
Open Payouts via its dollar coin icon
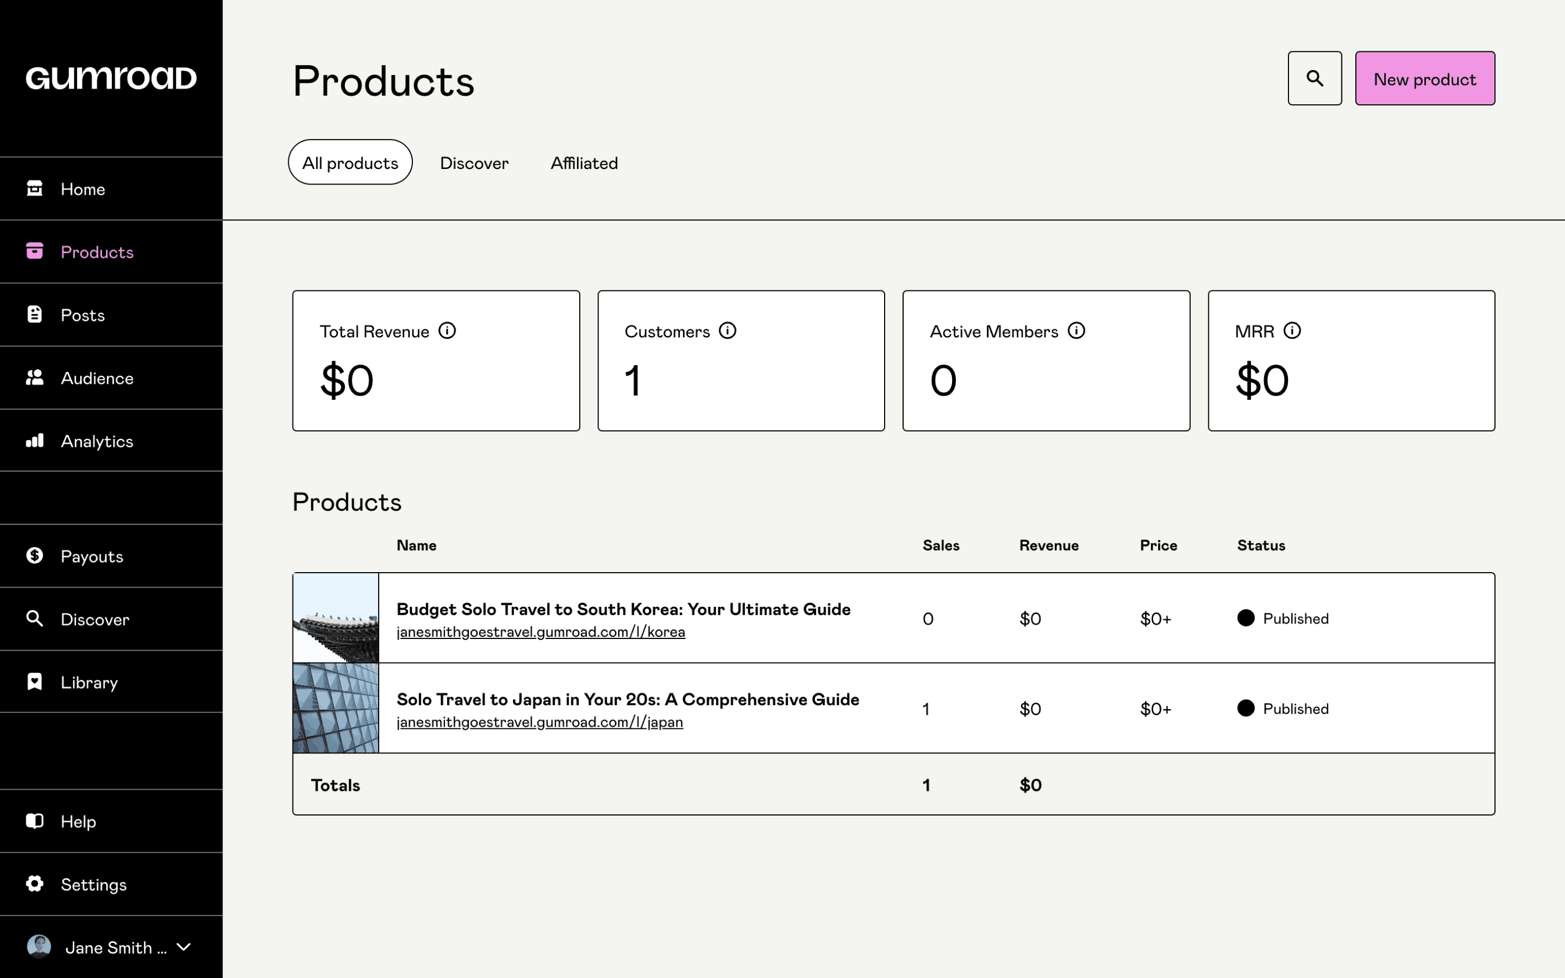click(34, 556)
